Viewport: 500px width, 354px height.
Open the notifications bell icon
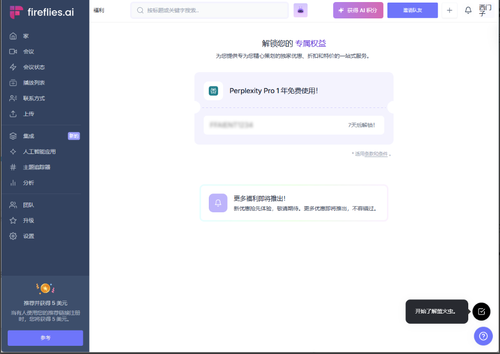(x=468, y=10)
